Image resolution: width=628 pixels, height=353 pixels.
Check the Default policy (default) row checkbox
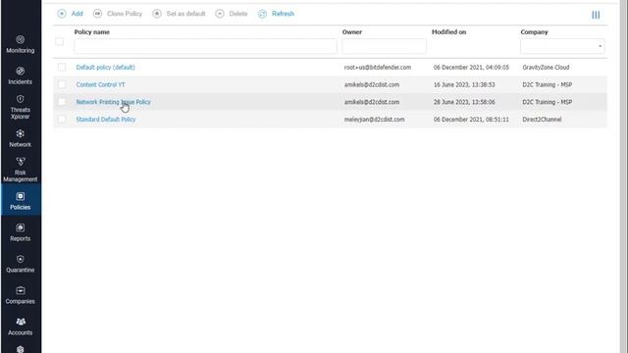tap(62, 67)
